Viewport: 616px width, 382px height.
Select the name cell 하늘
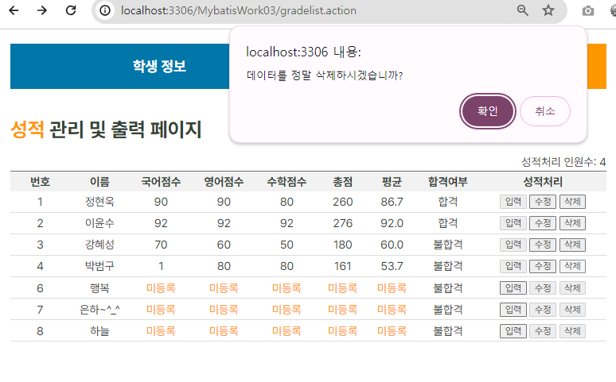click(99, 331)
